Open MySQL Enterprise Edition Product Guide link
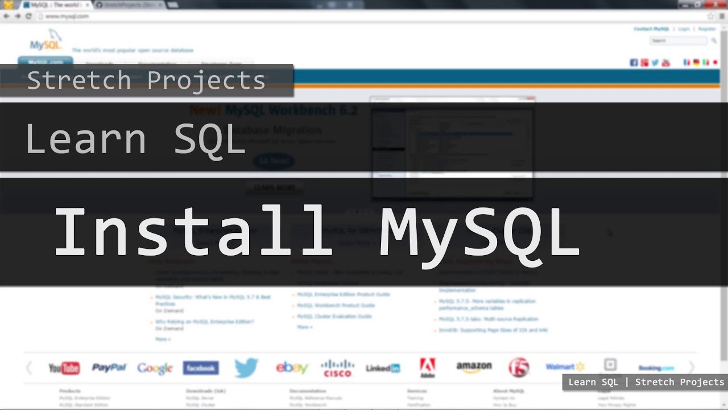Image resolution: width=728 pixels, height=410 pixels. tap(343, 294)
